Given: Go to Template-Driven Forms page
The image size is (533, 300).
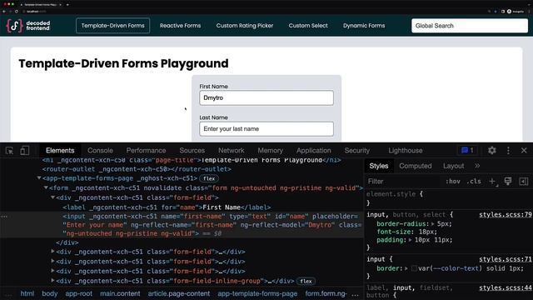Looking at the screenshot, I should [x=113, y=26].
